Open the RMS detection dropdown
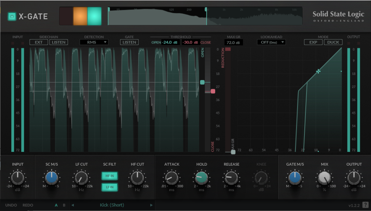This screenshot has width=371, height=211. click(x=94, y=42)
